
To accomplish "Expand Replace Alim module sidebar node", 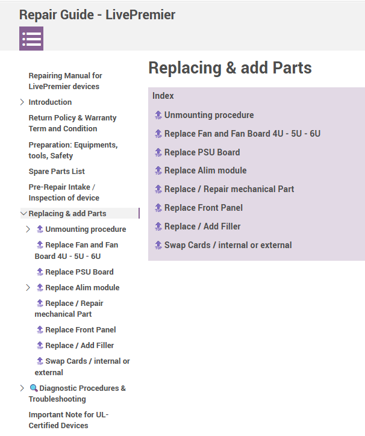I will 28,288.
